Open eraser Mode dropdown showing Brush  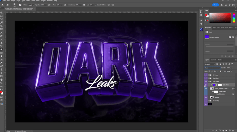(31, 5)
